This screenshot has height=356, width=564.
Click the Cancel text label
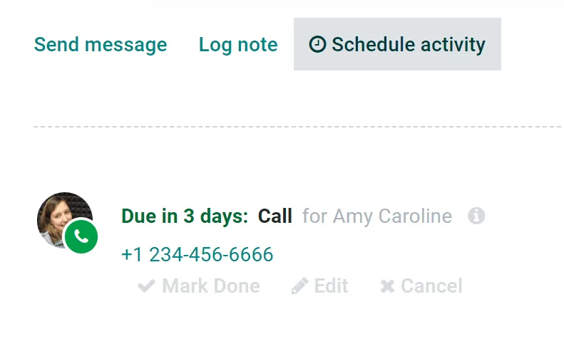pyautogui.click(x=431, y=286)
